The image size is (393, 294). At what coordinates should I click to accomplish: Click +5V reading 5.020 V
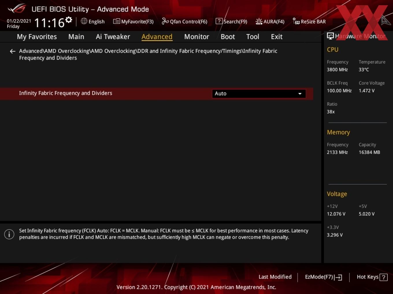pos(367,214)
